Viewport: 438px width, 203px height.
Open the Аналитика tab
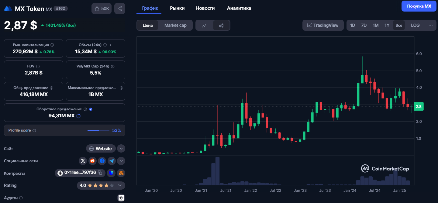coord(239,8)
